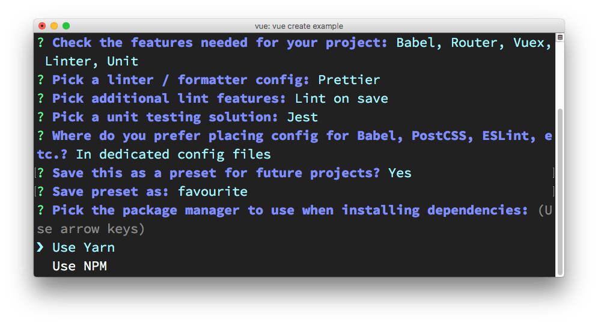Screen dimensions: 598x325
Task: Click 'Lint on save' answer text
Action: 341,99
